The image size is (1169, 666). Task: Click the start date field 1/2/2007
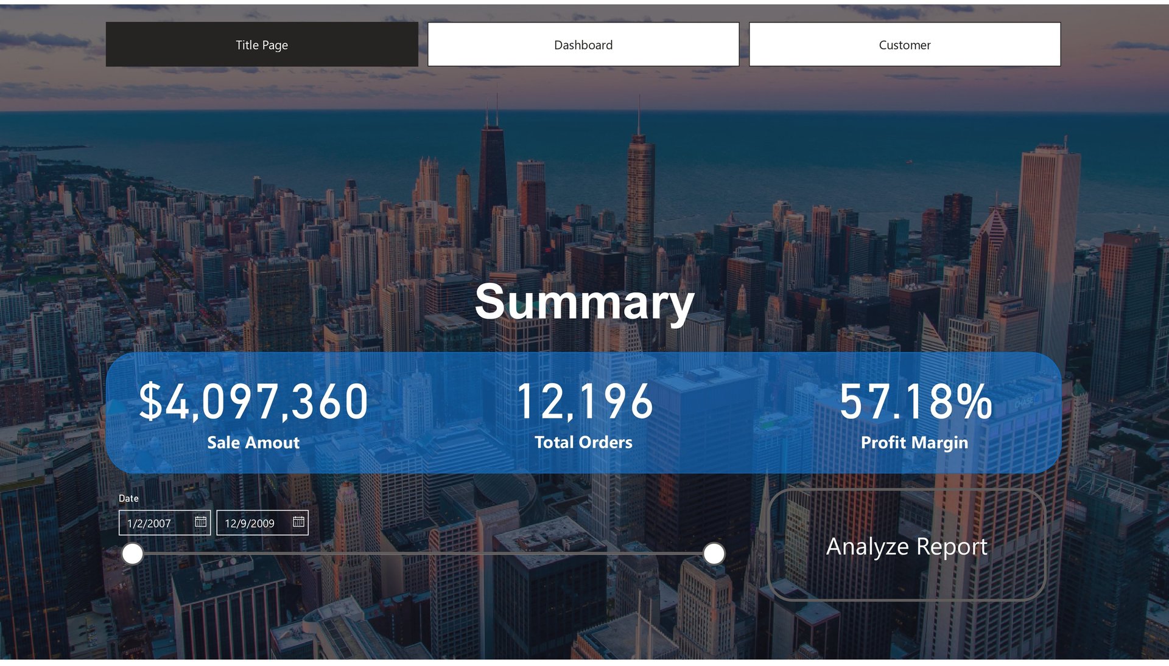coord(150,523)
